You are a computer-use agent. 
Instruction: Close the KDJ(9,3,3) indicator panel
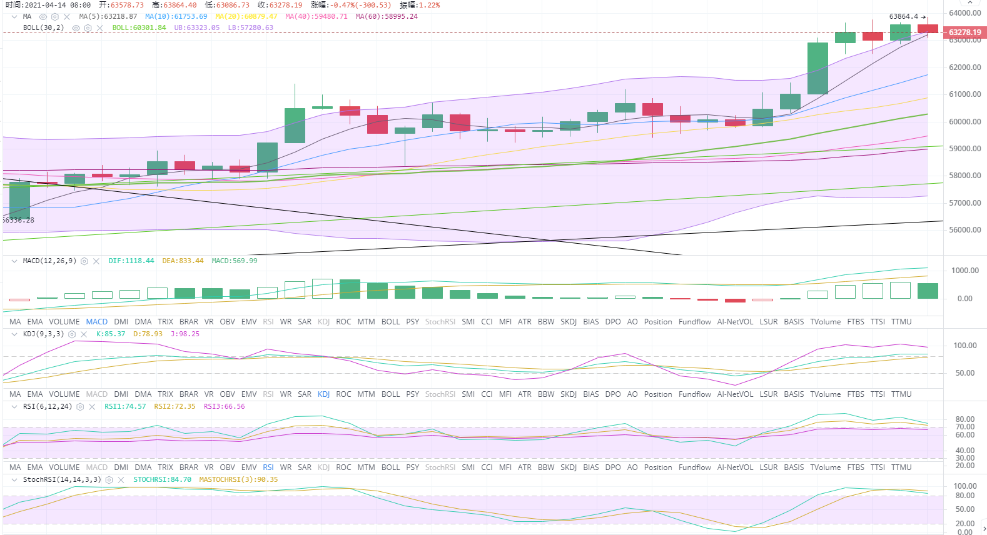click(x=84, y=334)
